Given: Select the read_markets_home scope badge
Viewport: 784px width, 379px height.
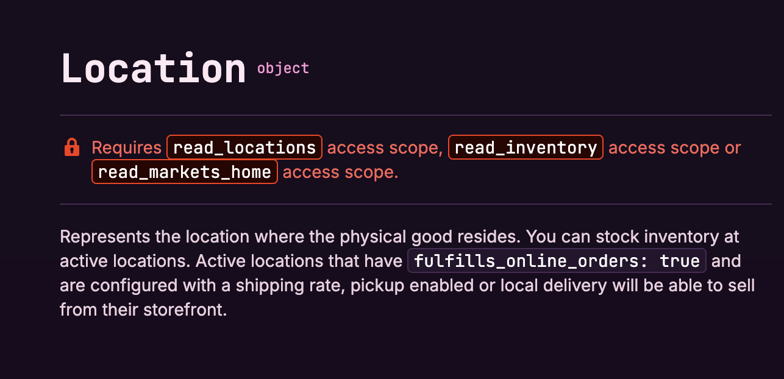Looking at the screenshot, I should tap(185, 172).
